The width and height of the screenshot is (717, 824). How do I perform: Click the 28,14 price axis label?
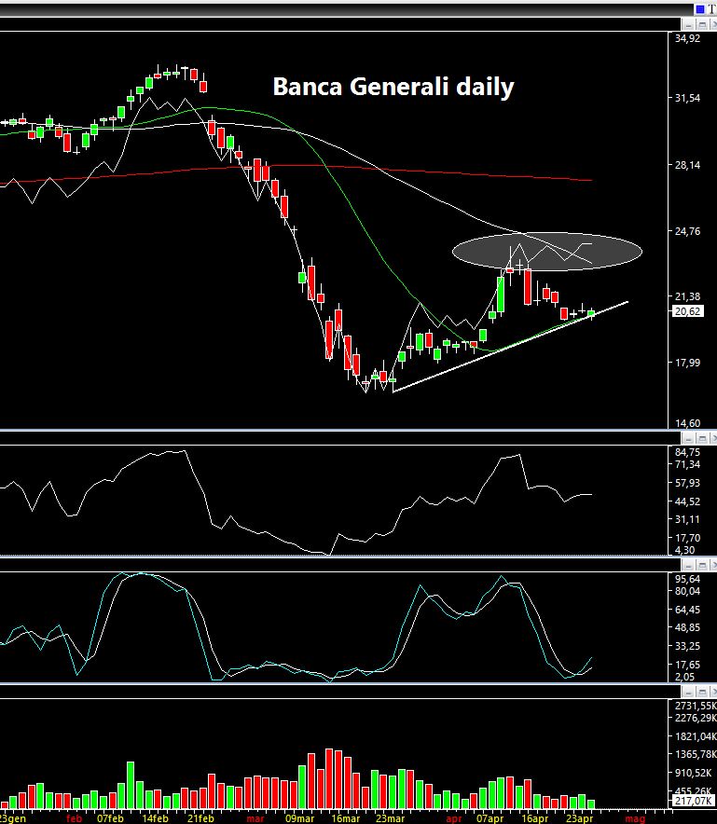coord(687,165)
